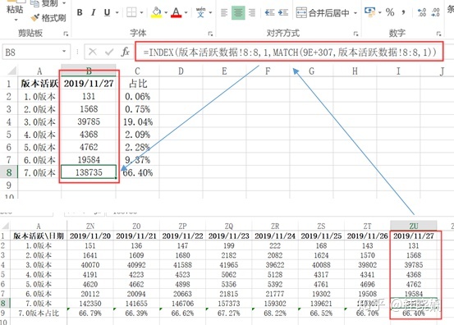Select cell with 2019/11/27 in top sheet
This screenshot has height=325, width=454.
pyautogui.click(x=89, y=84)
